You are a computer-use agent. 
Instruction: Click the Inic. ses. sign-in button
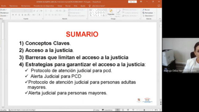132,2
